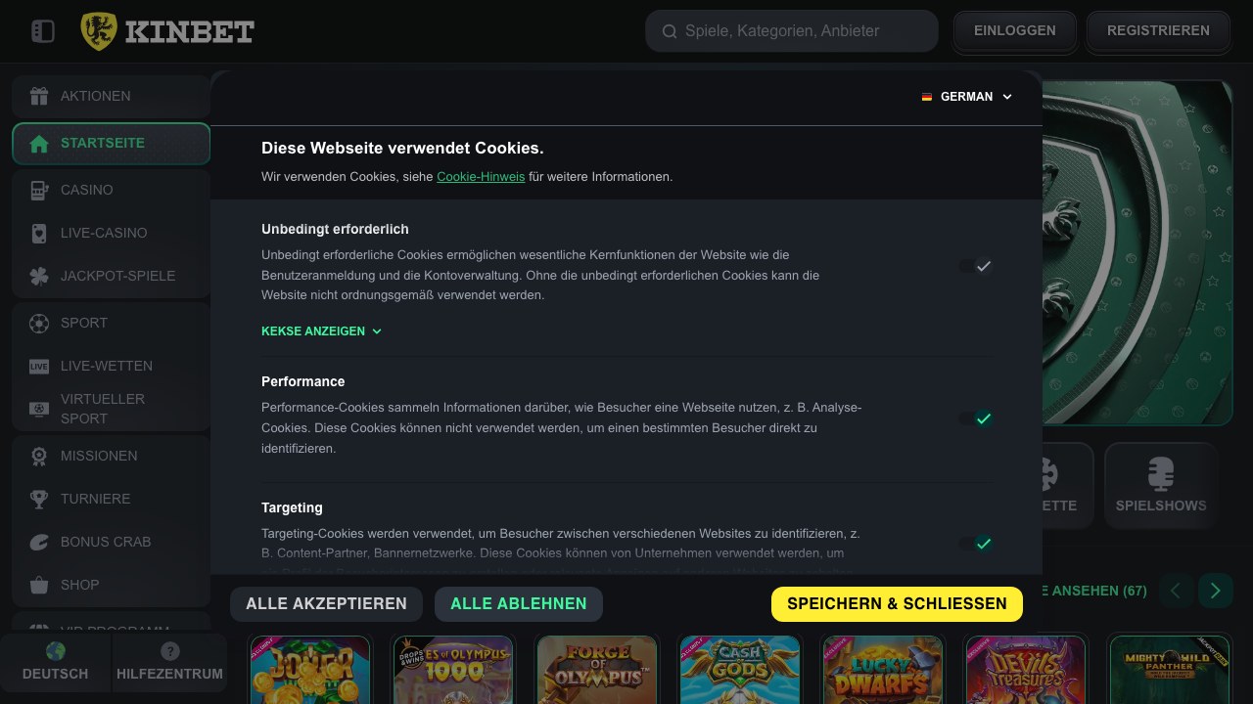Show previous games with the left arrow
This screenshot has height=704, width=1253.
click(x=1176, y=591)
